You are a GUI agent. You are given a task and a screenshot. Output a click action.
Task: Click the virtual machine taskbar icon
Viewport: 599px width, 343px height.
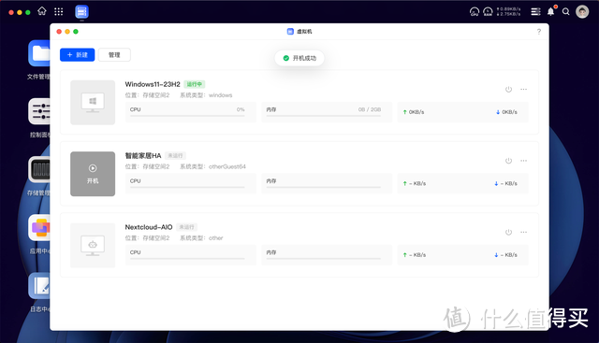point(81,12)
